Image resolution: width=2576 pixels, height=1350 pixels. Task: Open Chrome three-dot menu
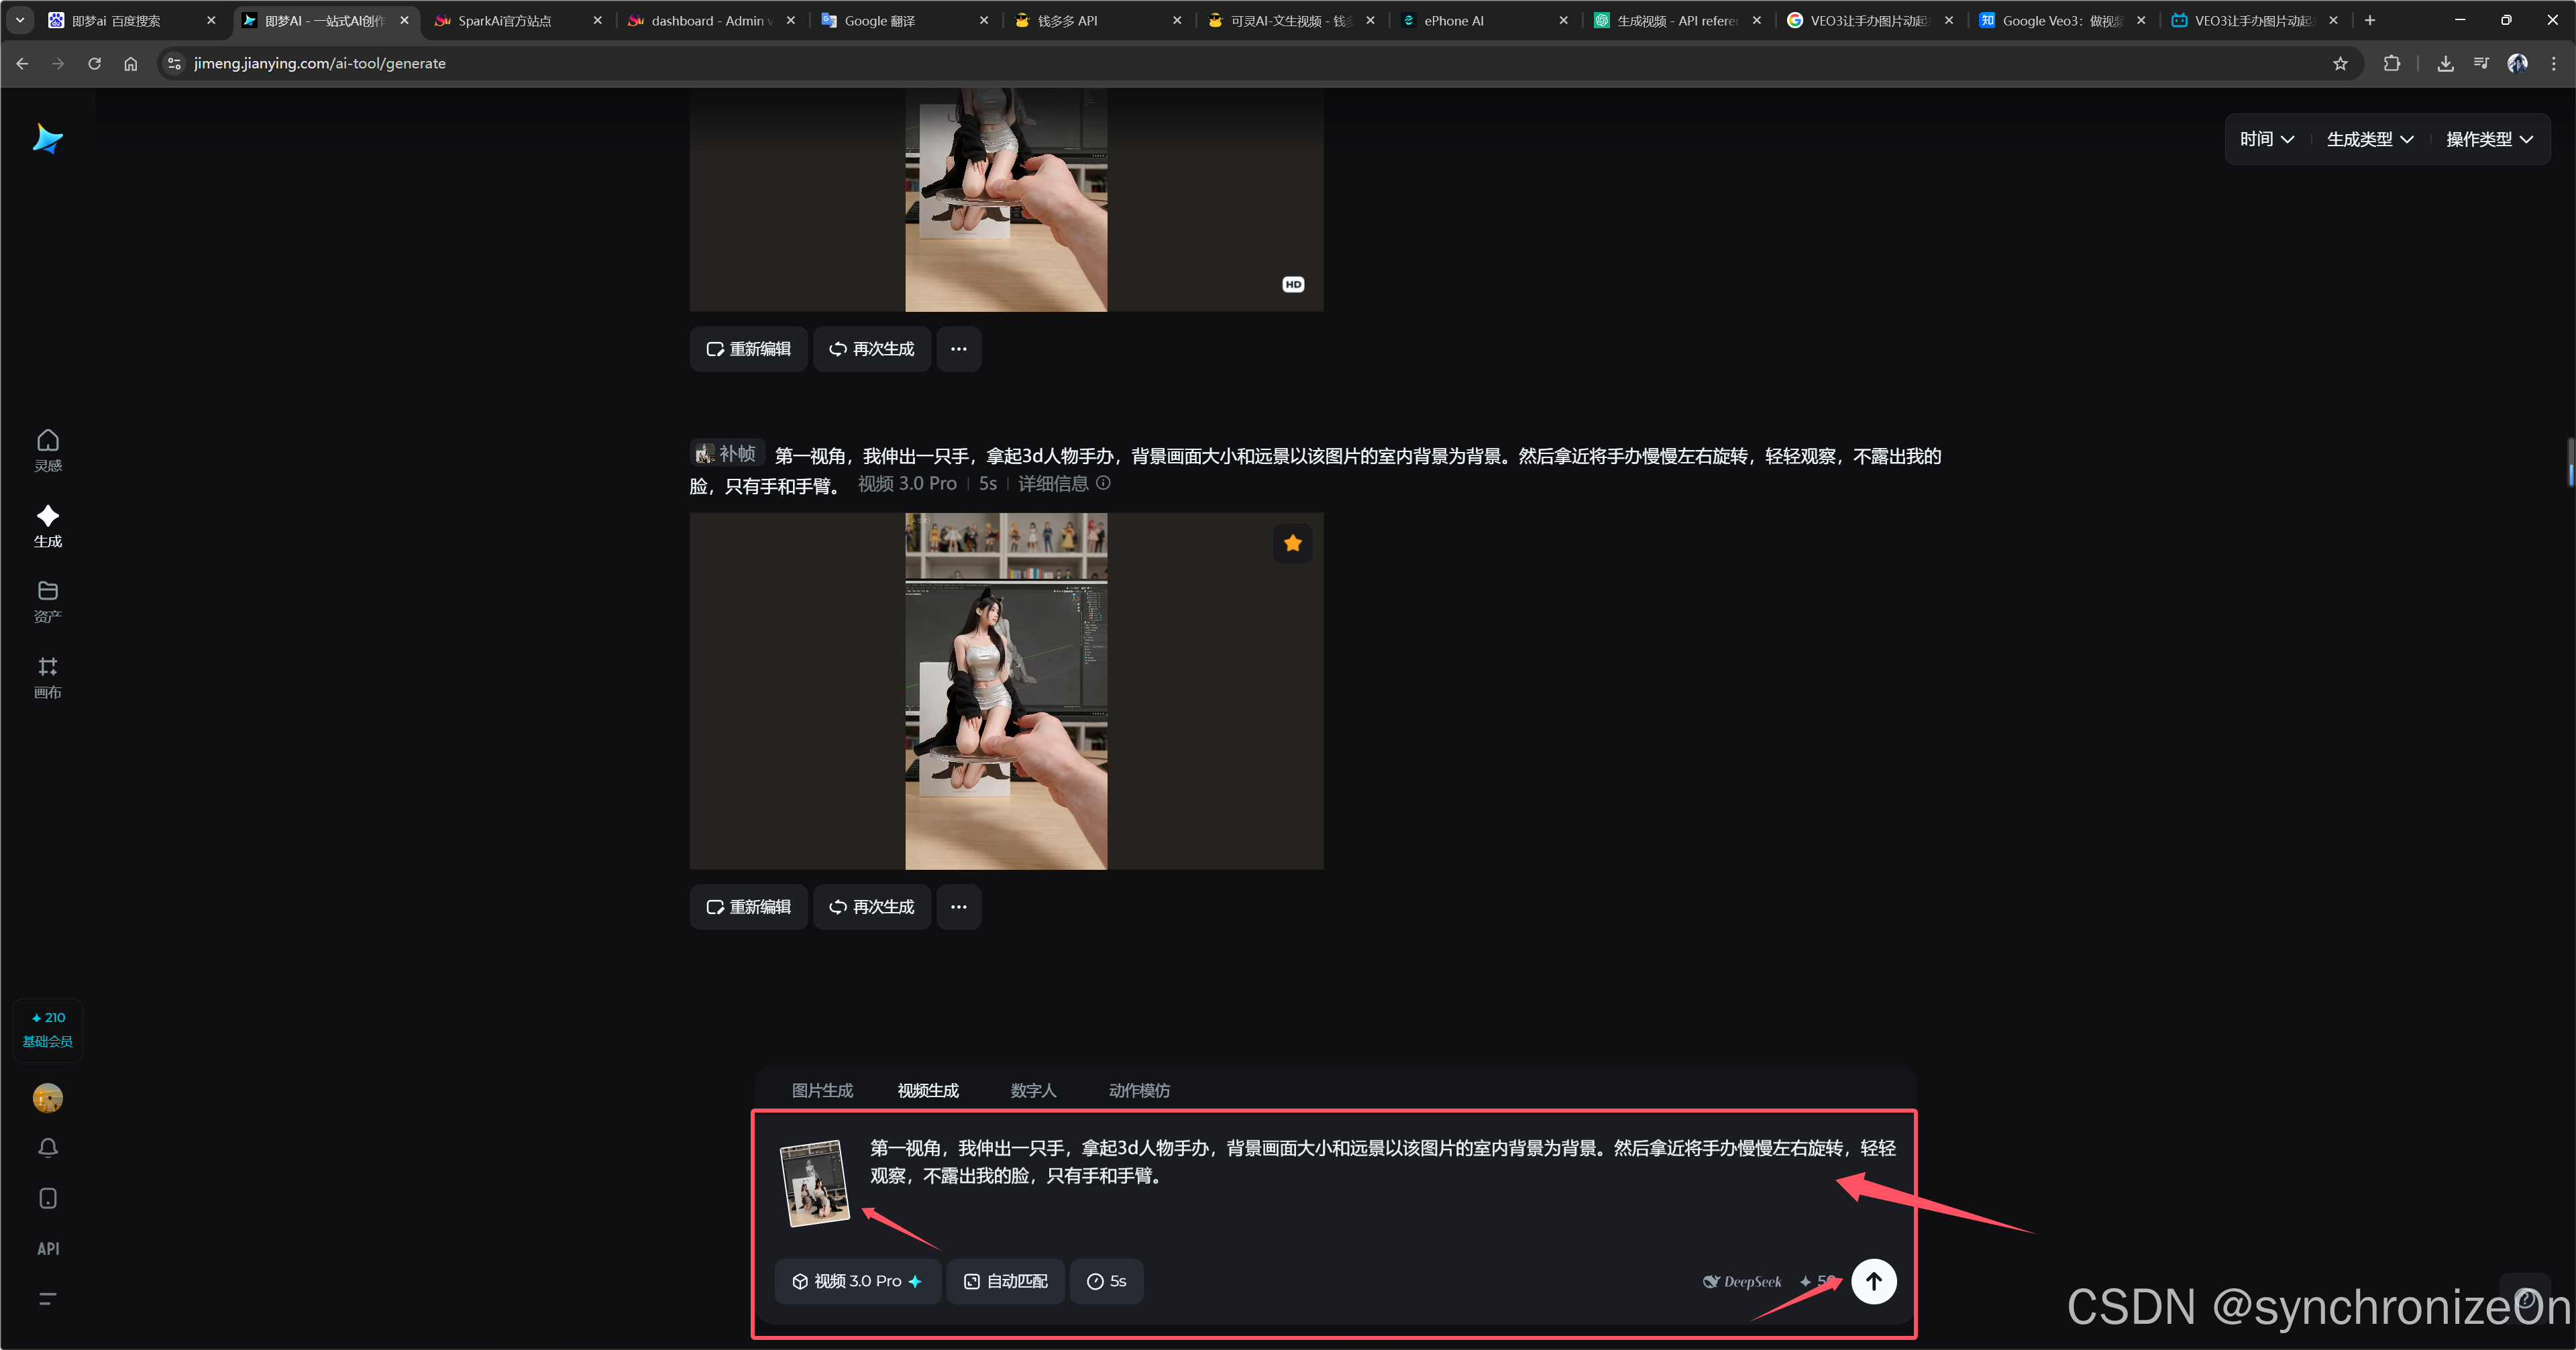[2553, 63]
